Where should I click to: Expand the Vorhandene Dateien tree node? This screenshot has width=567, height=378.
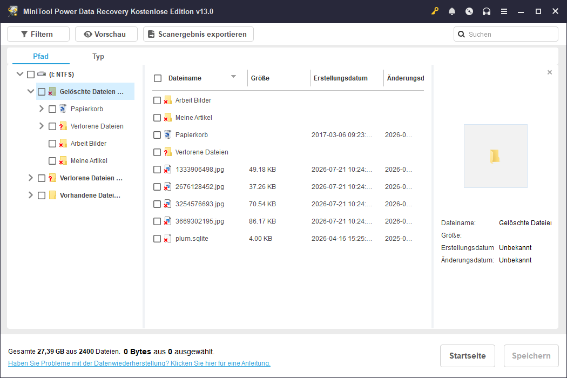(x=31, y=195)
